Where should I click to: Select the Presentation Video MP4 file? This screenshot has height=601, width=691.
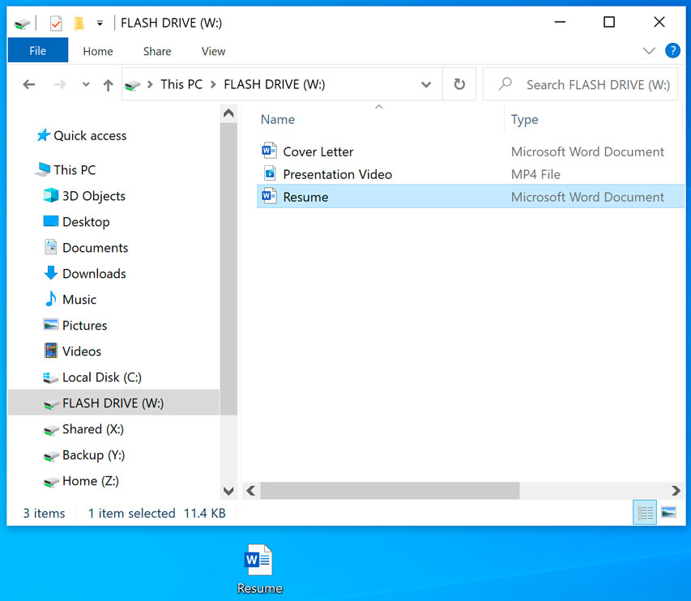pos(337,174)
